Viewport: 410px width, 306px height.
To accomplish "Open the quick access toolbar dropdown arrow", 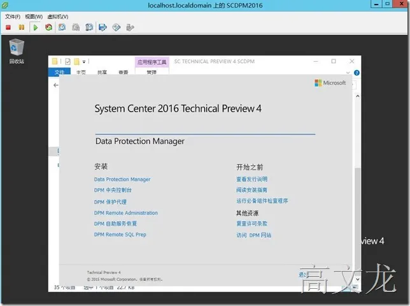I will coord(84,62).
